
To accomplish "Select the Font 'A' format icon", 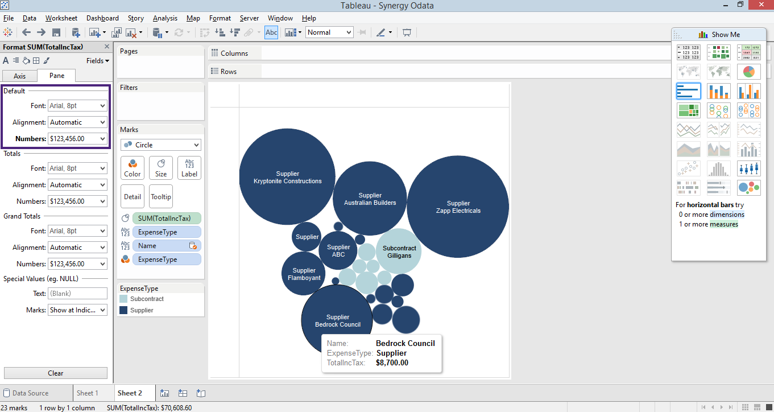I will [6, 60].
